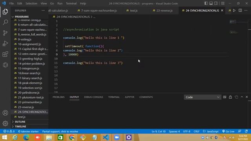This screenshot has height=141, width=251.
Task: Open the Help menu
Action: click(x=83, y=4)
